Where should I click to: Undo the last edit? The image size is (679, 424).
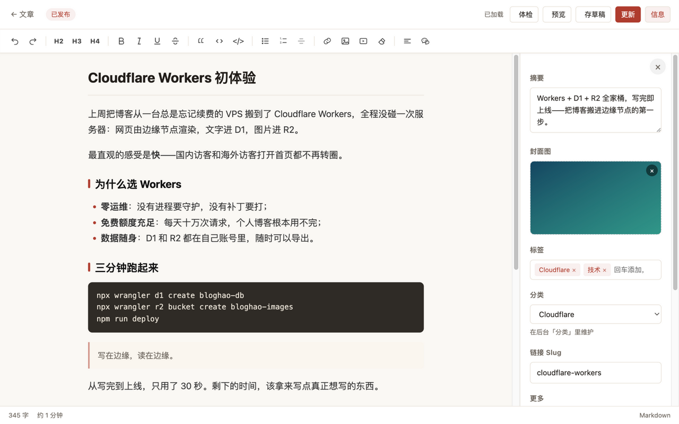(x=15, y=41)
